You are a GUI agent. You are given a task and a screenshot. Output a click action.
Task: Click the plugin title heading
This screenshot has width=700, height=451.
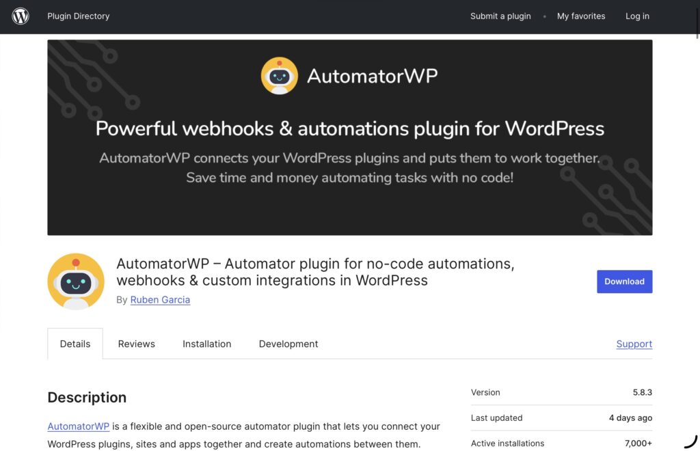coord(315,272)
